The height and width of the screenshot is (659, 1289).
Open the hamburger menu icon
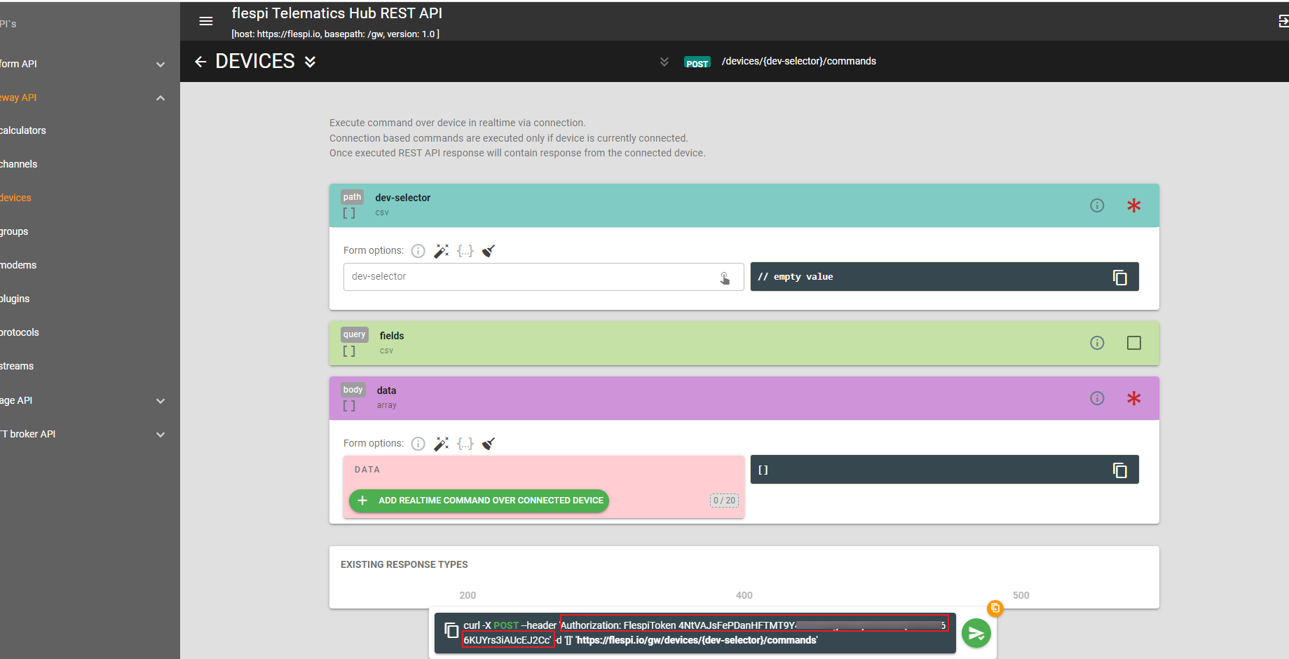[206, 21]
